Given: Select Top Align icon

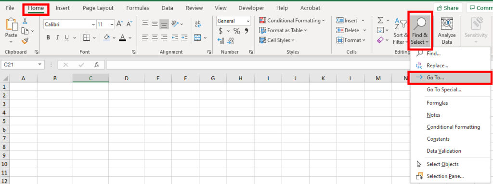Looking at the screenshot, I should point(145,24).
